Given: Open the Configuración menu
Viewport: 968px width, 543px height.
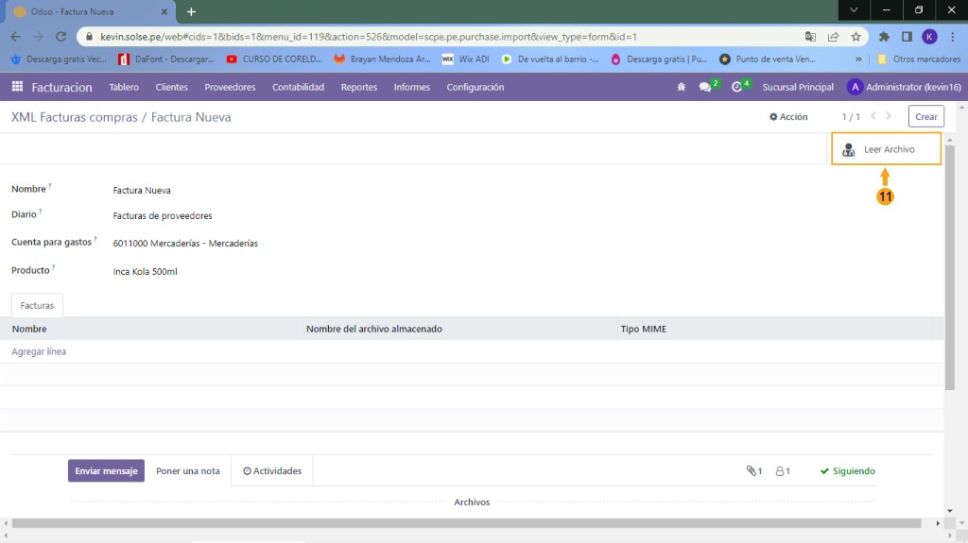Looking at the screenshot, I should coord(475,87).
